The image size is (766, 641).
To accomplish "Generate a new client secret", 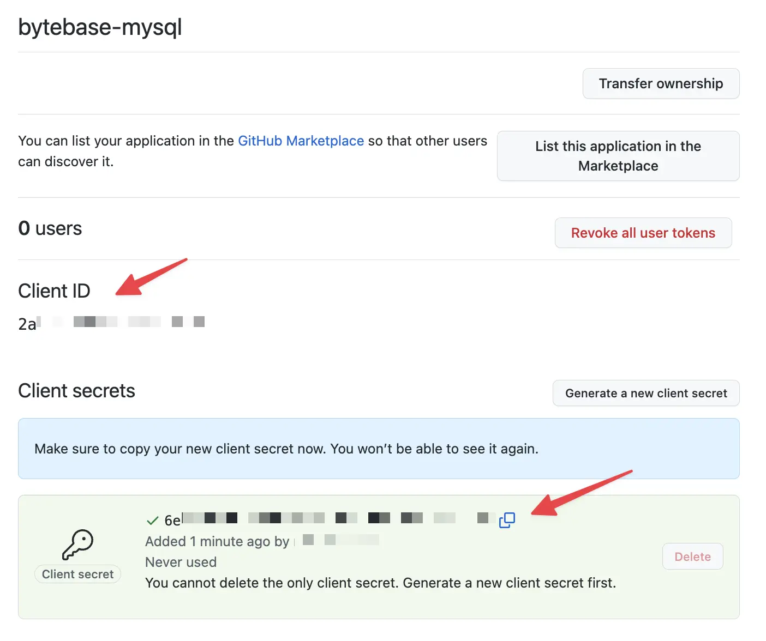I will (645, 393).
